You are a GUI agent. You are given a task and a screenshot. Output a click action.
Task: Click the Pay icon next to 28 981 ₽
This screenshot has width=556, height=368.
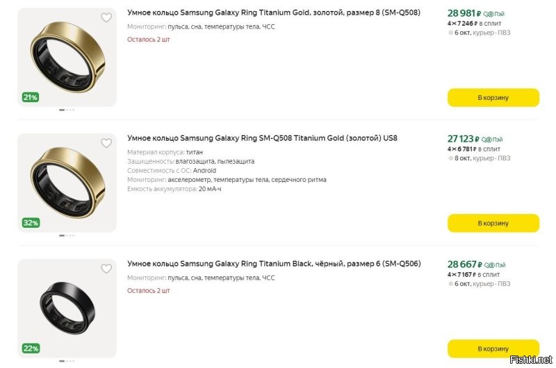[493, 13]
